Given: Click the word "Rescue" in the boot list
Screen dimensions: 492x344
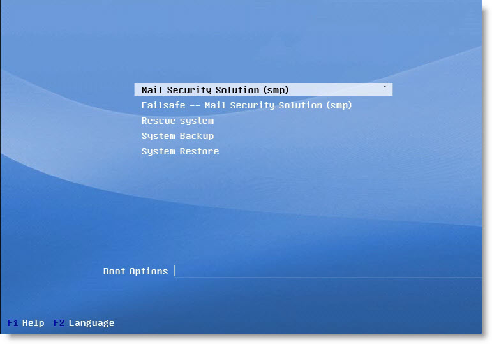Looking at the screenshot, I should tap(158, 121).
